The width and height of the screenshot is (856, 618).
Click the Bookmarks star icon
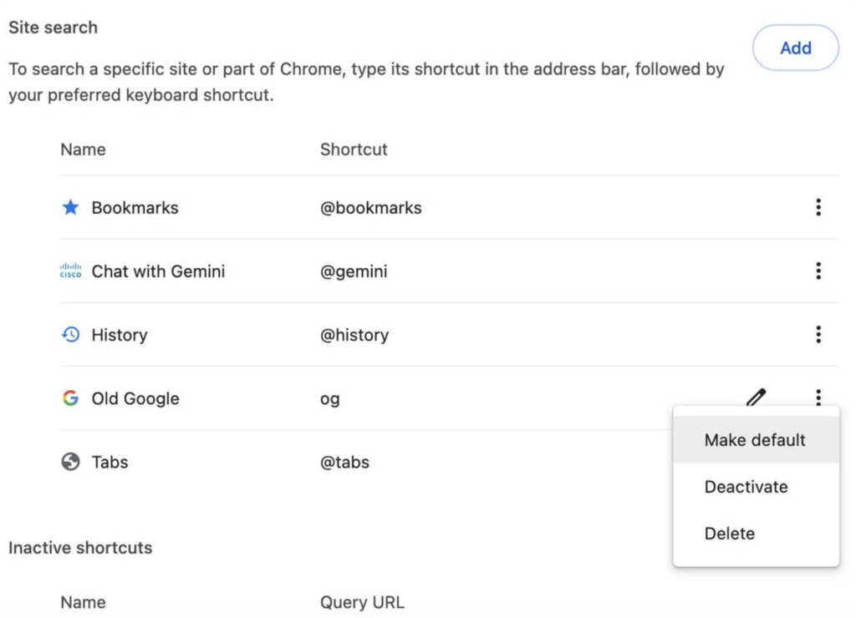tap(71, 207)
